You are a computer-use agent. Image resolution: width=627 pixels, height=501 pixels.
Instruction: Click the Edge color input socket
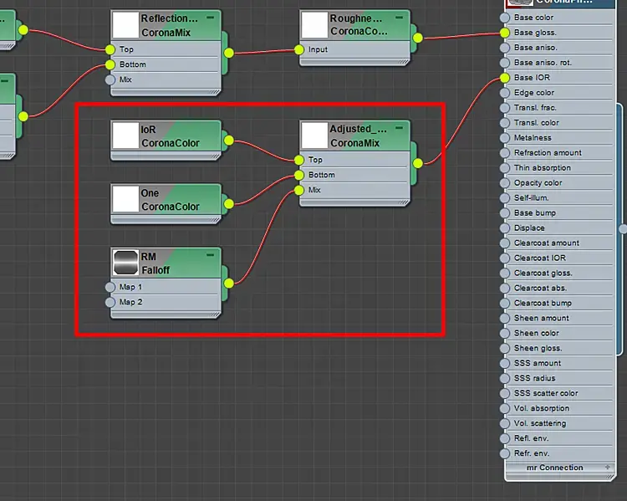505,93
